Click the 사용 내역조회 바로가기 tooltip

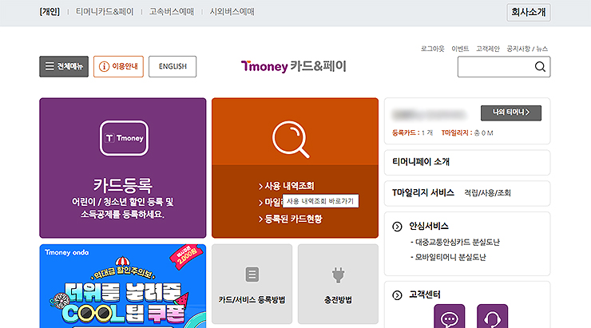320,201
